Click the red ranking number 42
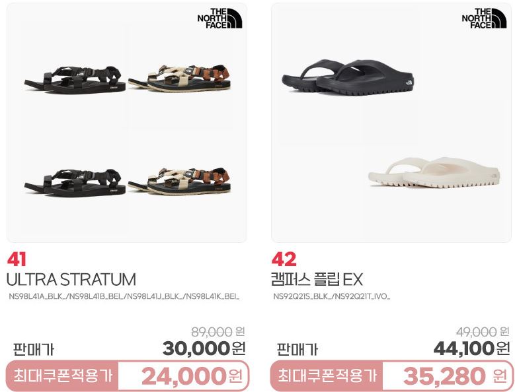515x392 pixels. pyautogui.click(x=284, y=259)
